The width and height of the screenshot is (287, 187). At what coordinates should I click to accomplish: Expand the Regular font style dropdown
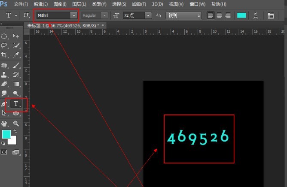[x=104, y=15]
